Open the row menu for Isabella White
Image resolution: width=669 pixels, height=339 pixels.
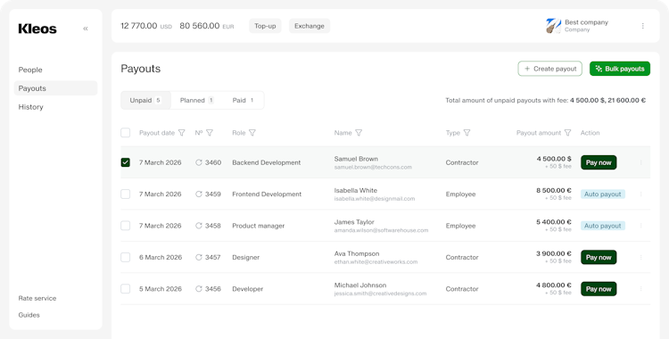(x=640, y=194)
